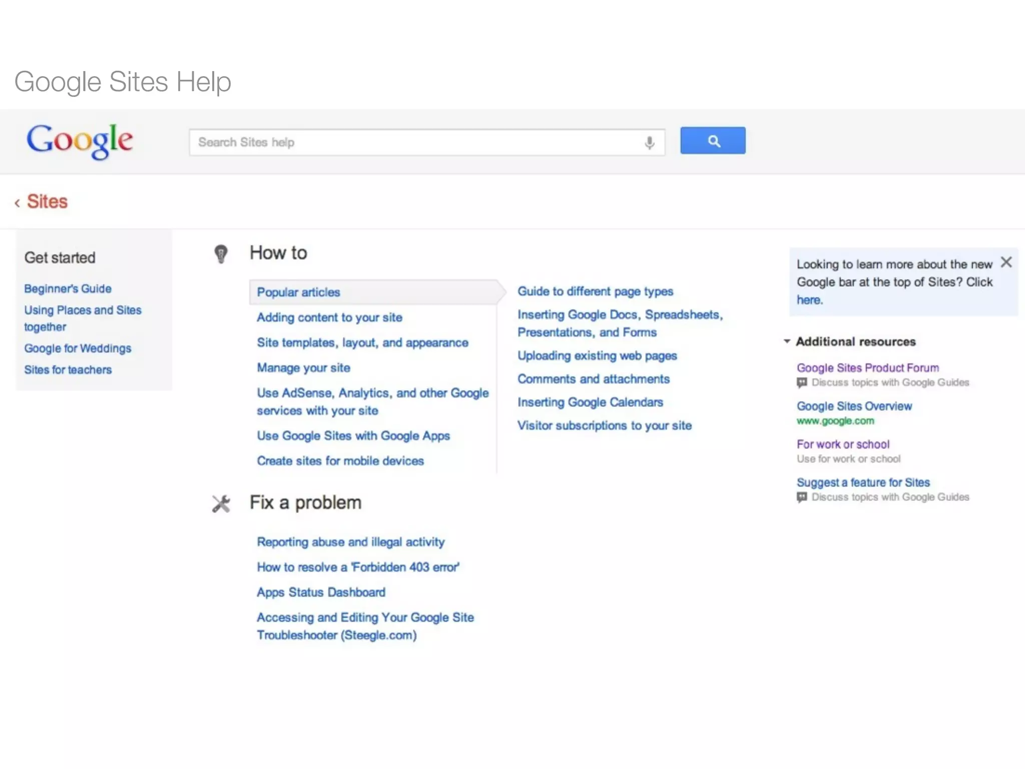Open Suggest a feature for Sites
The width and height of the screenshot is (1025, 769).
tap(863, 483)
